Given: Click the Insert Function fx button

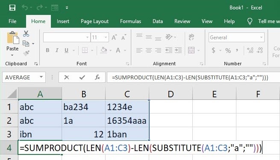Looking at the screenshot, I should point(97,77).
